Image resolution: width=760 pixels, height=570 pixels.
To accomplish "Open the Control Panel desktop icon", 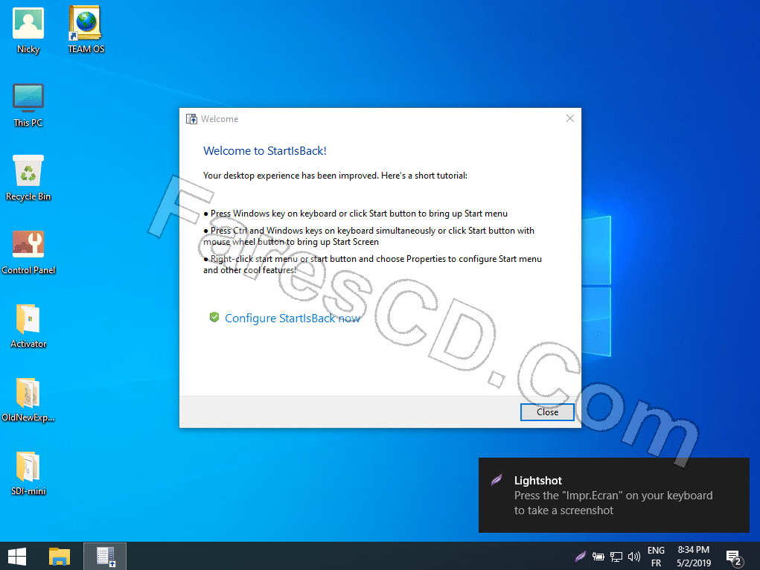I will [28, 252].
